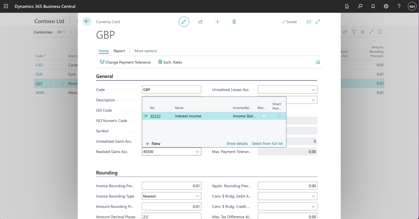
Task: Go back using the left arrow button
Action: 87,22
